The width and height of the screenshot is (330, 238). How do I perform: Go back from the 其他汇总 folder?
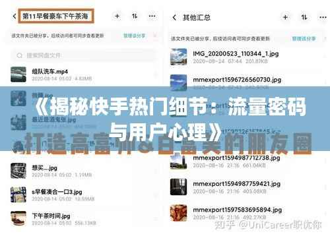pyautogui.click(x=174, y=17)
